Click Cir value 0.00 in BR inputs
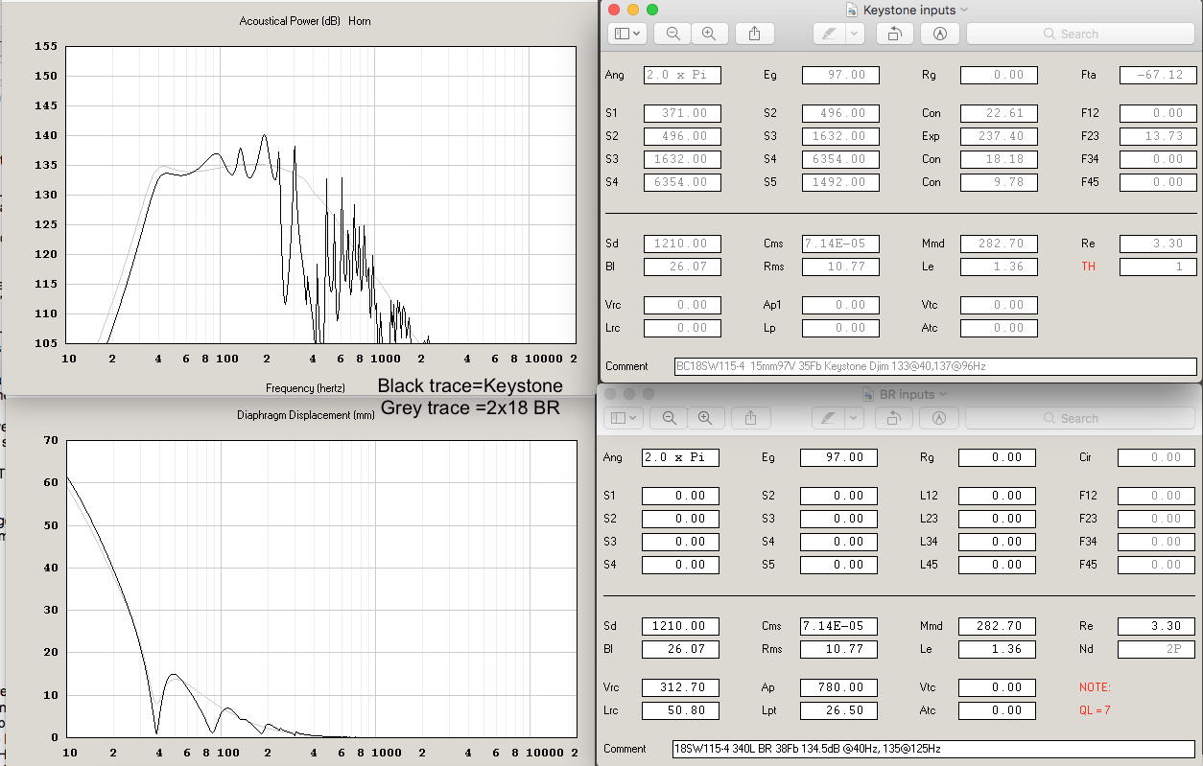 (x=1156, y=457)
